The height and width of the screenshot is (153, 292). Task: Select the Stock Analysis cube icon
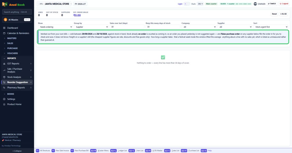click(4, 77)
